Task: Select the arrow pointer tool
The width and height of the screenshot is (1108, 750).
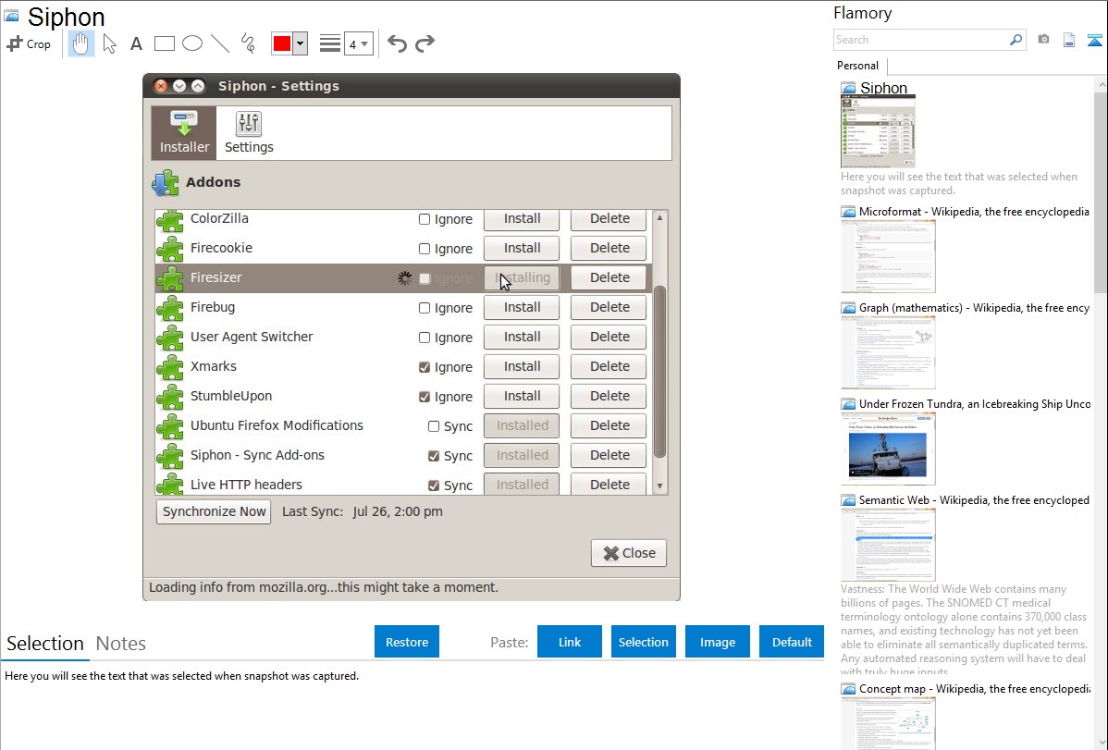Action: pos(109,43)
